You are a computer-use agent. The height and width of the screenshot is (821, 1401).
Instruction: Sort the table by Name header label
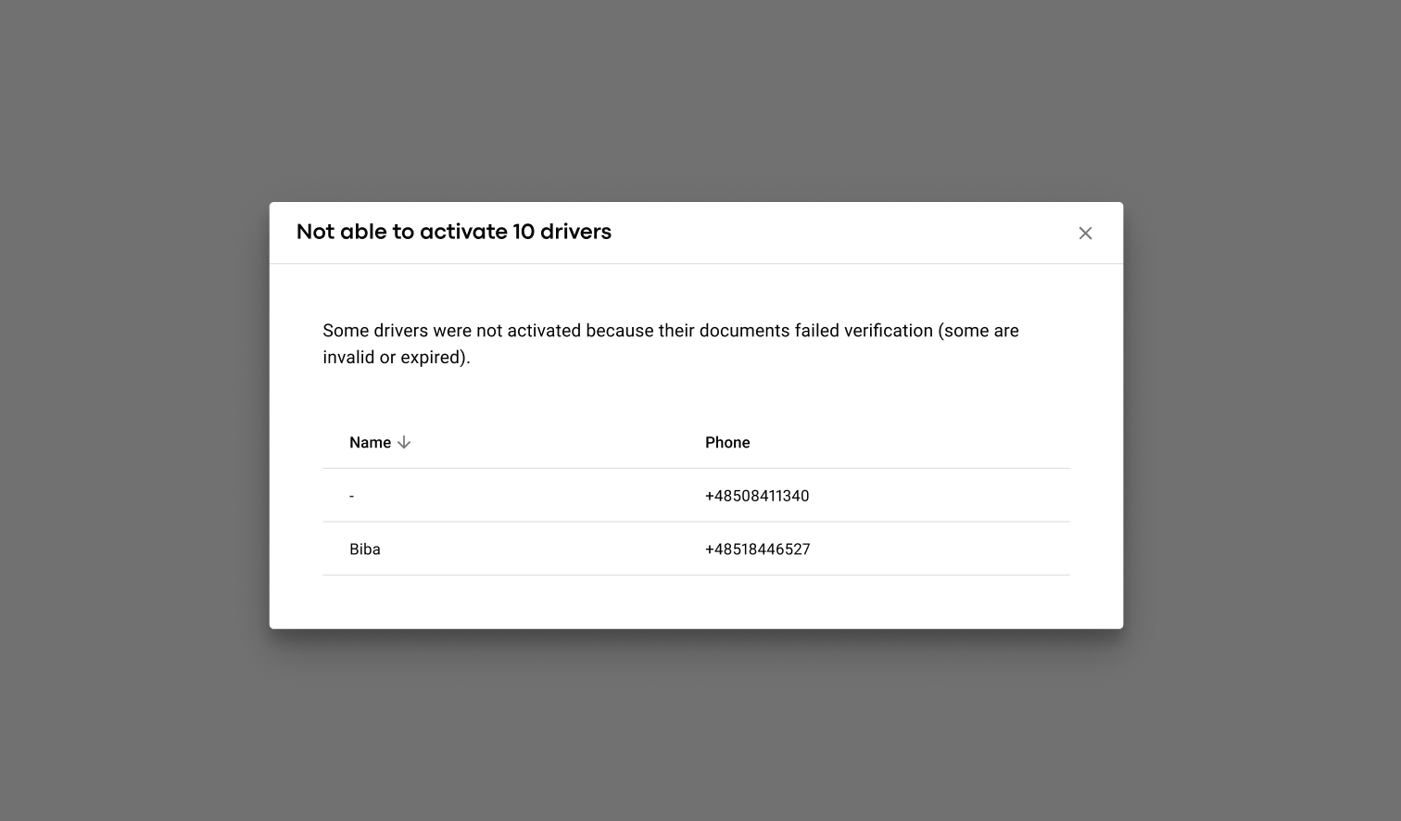(370, 443)
